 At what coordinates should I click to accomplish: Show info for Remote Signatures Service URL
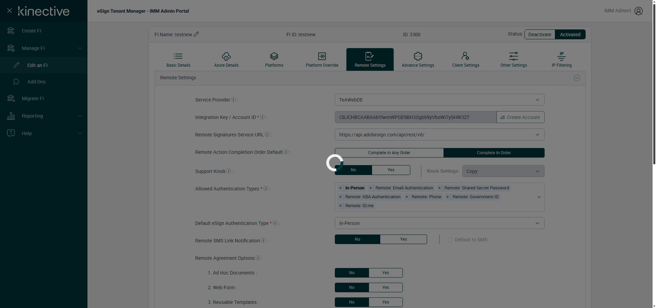(x=267, y=134)
